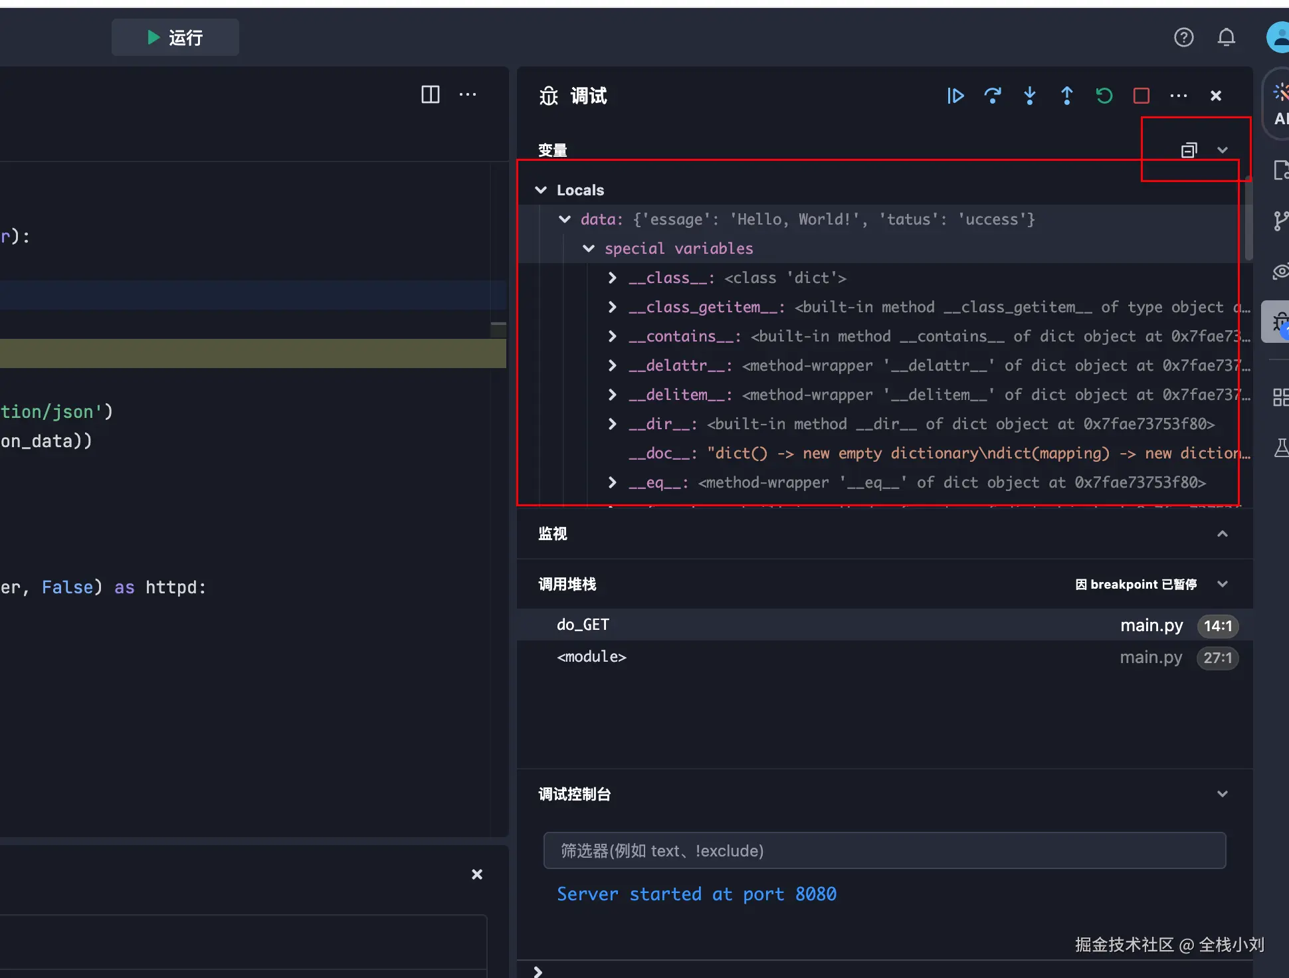Collapse the 调试控制台 section chevron

pos(1222,794)
